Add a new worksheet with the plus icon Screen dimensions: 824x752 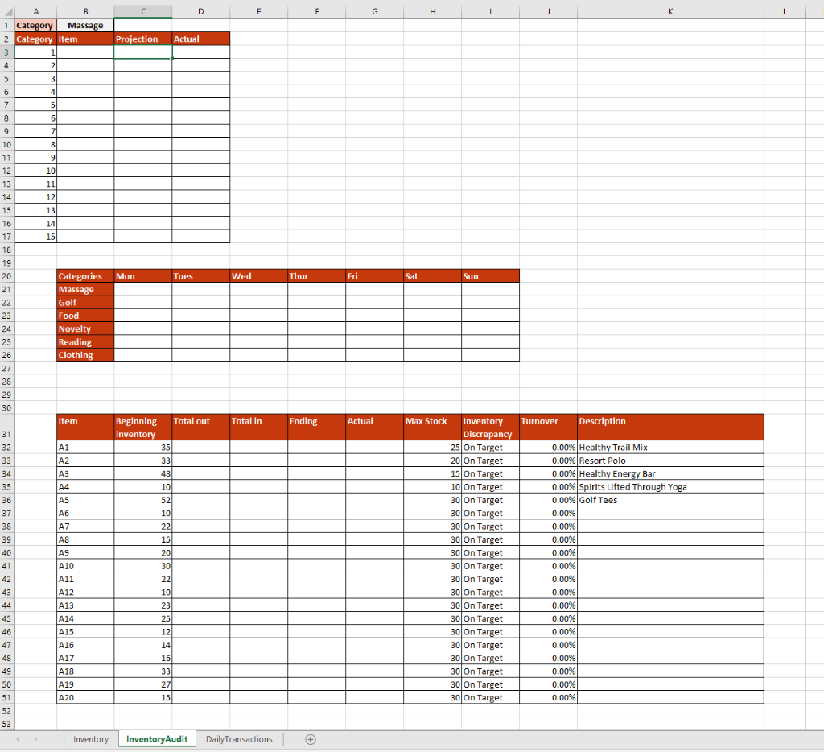310,738
